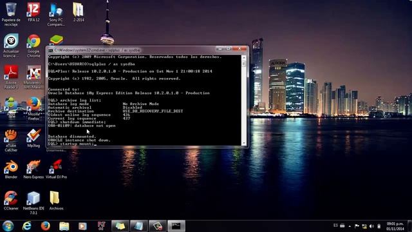Close the cmd.exe window
Screen dimensions: 412x232
coord(239,49)
